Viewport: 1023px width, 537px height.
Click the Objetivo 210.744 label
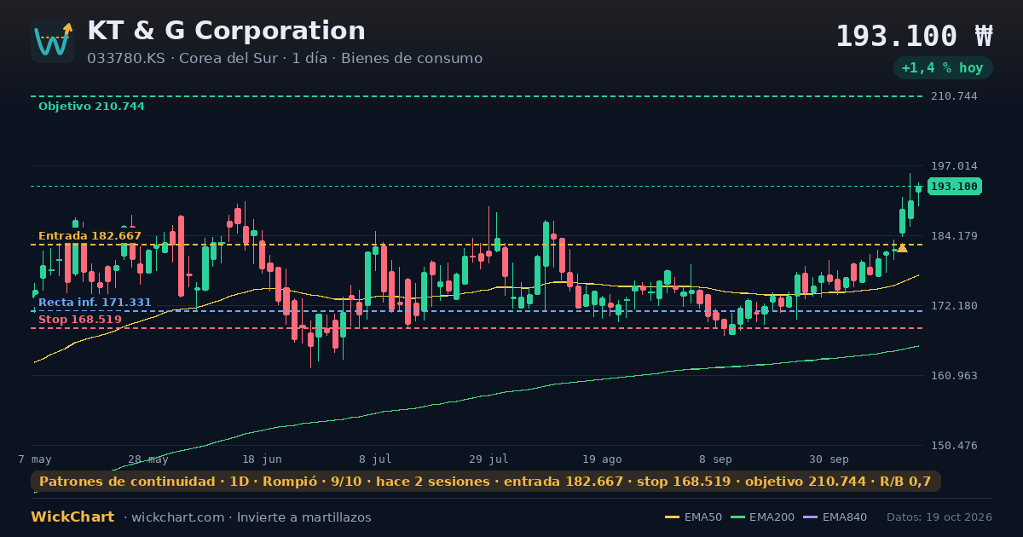(91, 107)
